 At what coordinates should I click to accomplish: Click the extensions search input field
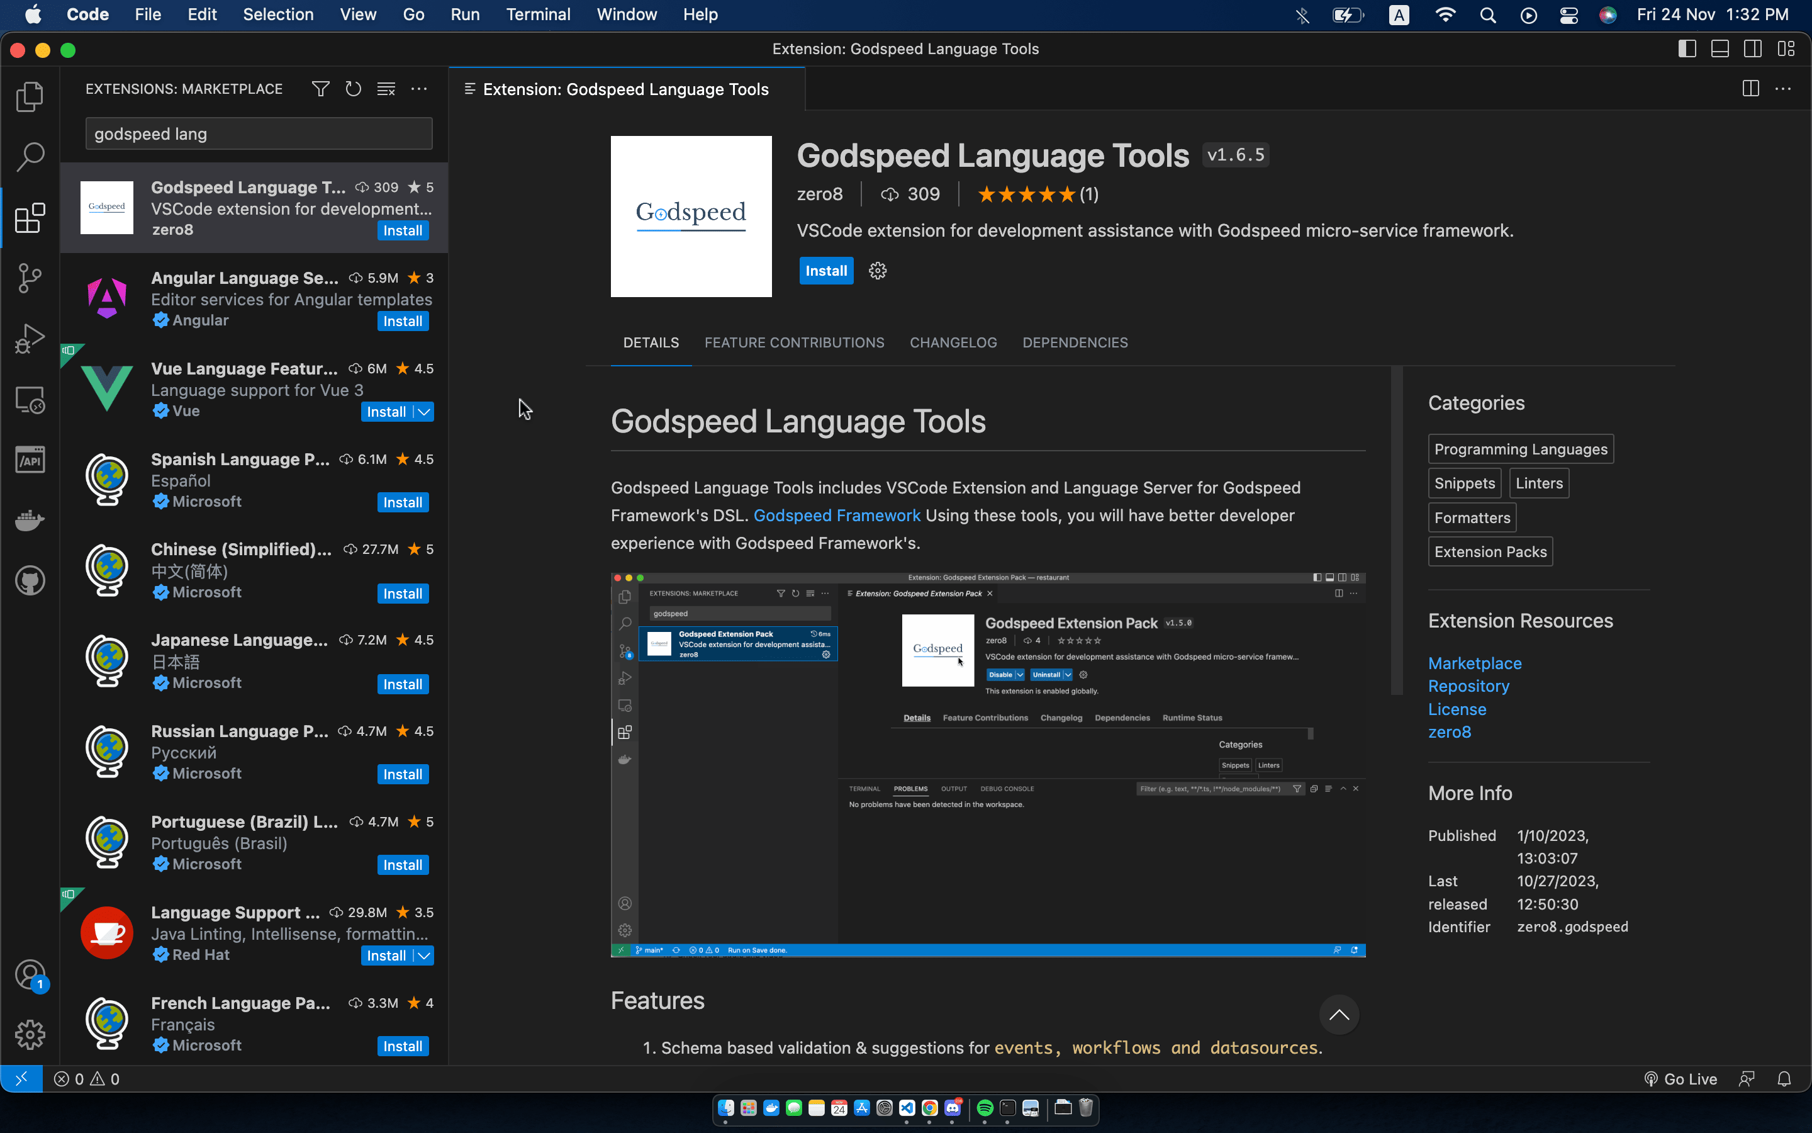(259, 134)
